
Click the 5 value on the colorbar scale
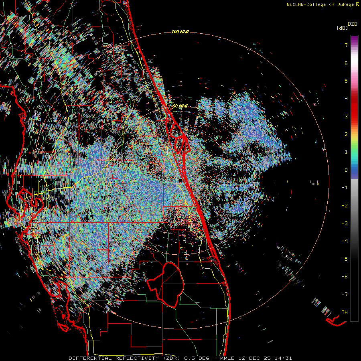point(346,81)
